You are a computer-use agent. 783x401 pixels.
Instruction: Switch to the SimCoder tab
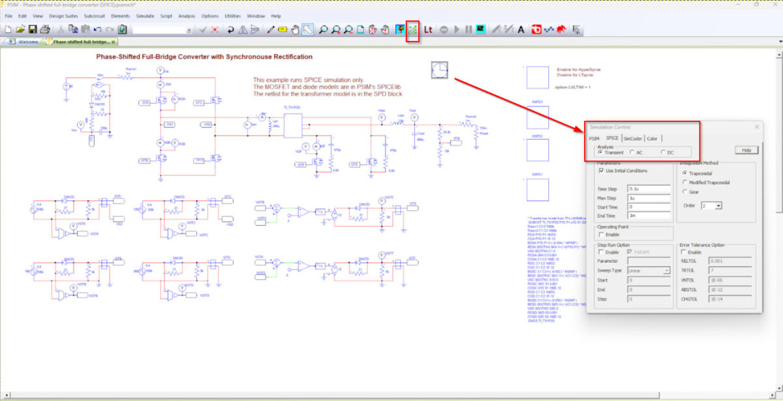(x=632, y=138)
